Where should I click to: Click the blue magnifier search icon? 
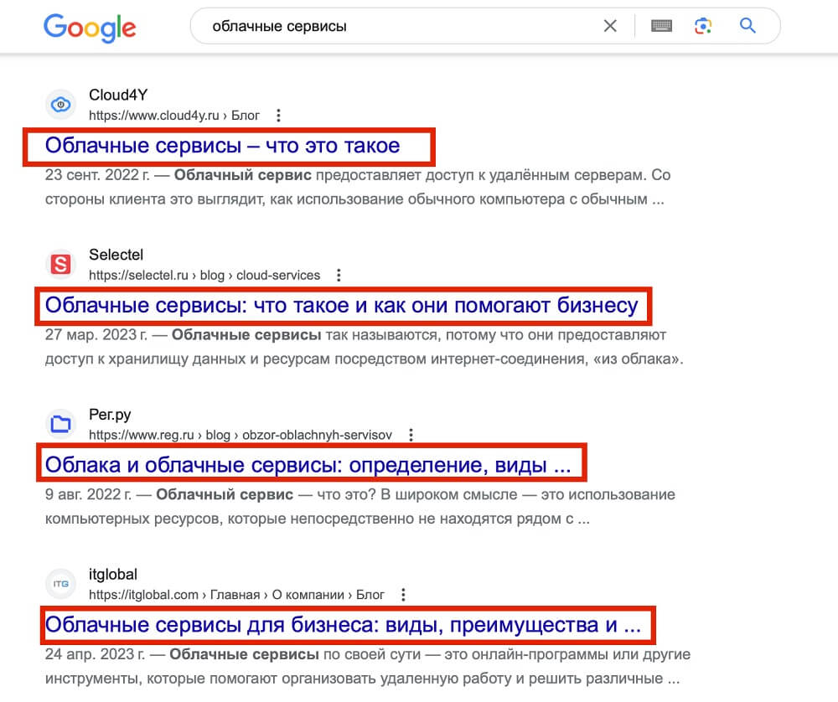(x=746, y=26)
